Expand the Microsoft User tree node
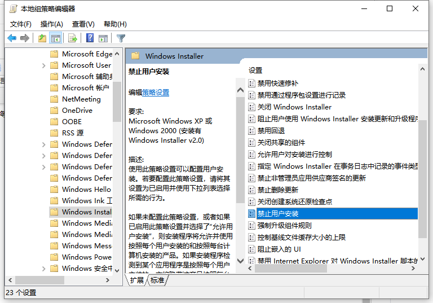Image resolution: width=433 pixels, height=303 pixels. coord(44,65)
